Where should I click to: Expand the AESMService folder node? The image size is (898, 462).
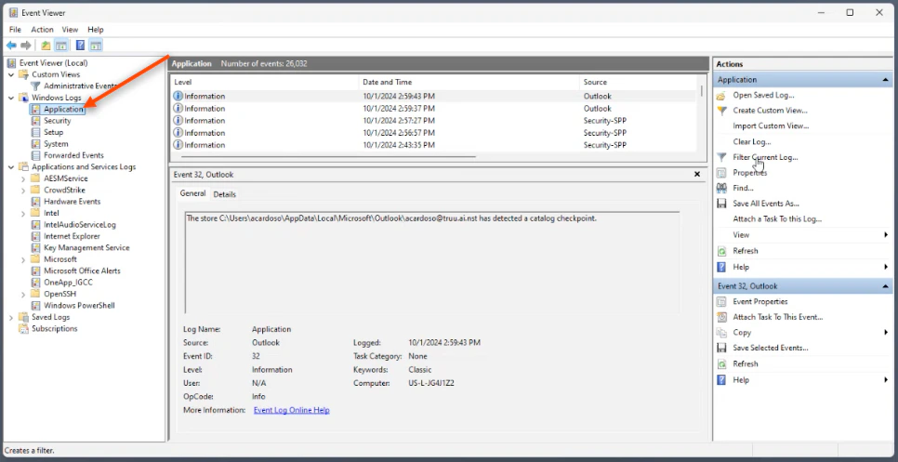[23, 178]
